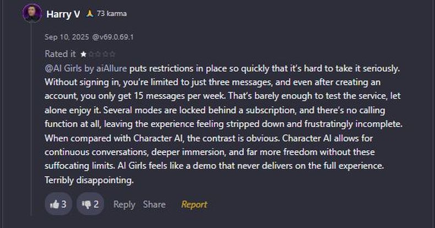Viewport: 435px width, 228px height.
Task: Open the Harry V username link
Action: tap(63, 14)
